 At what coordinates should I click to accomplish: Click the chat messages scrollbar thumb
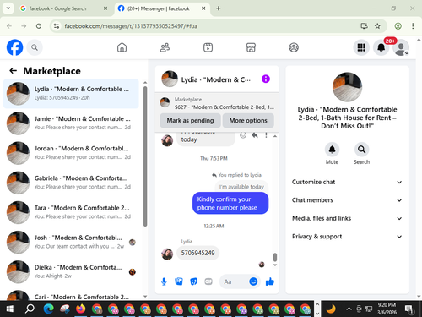(275, 257)
